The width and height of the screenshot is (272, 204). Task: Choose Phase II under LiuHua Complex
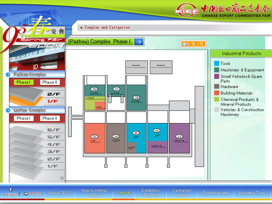(x=50, y=118)
